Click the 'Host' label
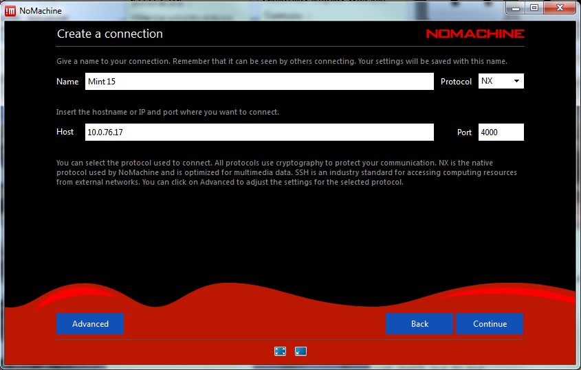581x370 pixels. tap(65, 132)
